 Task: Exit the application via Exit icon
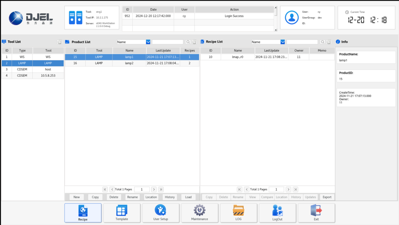(316, 213)
